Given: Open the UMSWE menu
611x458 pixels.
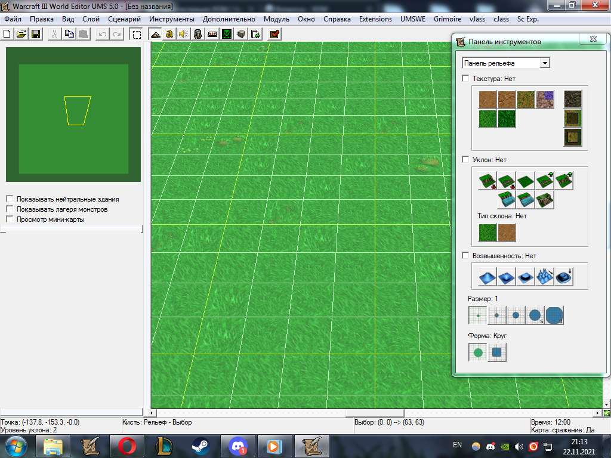Looking at the screenshot, I should click(413, 18).
